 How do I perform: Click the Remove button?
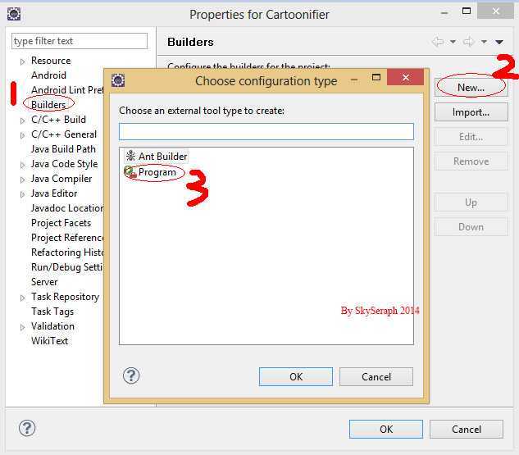(x=471, y=162)
